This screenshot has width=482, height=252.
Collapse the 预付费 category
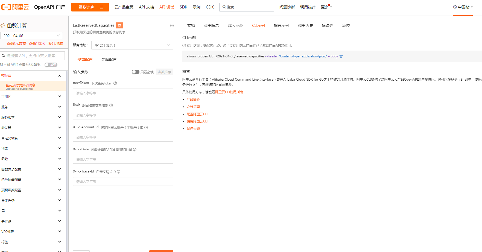[60, 76]
